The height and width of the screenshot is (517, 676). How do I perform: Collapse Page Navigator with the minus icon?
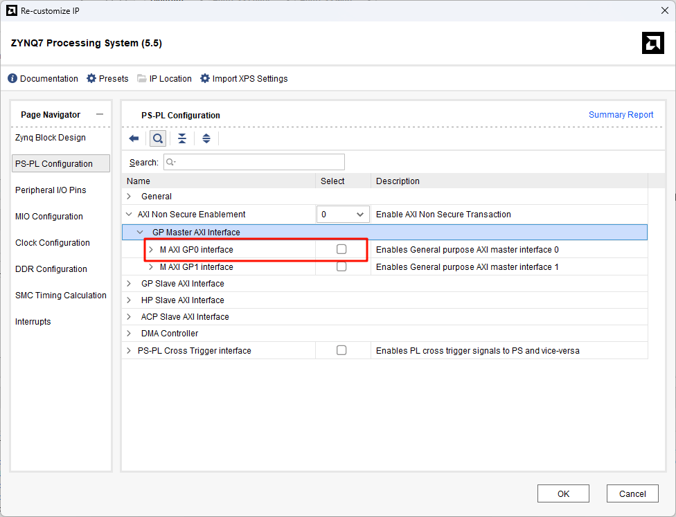click(x=100, y=115)
